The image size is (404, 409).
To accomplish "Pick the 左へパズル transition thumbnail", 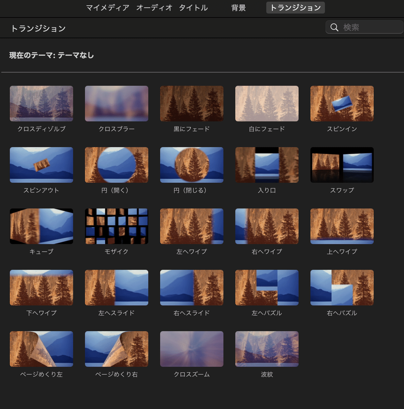I will (267, 287).
